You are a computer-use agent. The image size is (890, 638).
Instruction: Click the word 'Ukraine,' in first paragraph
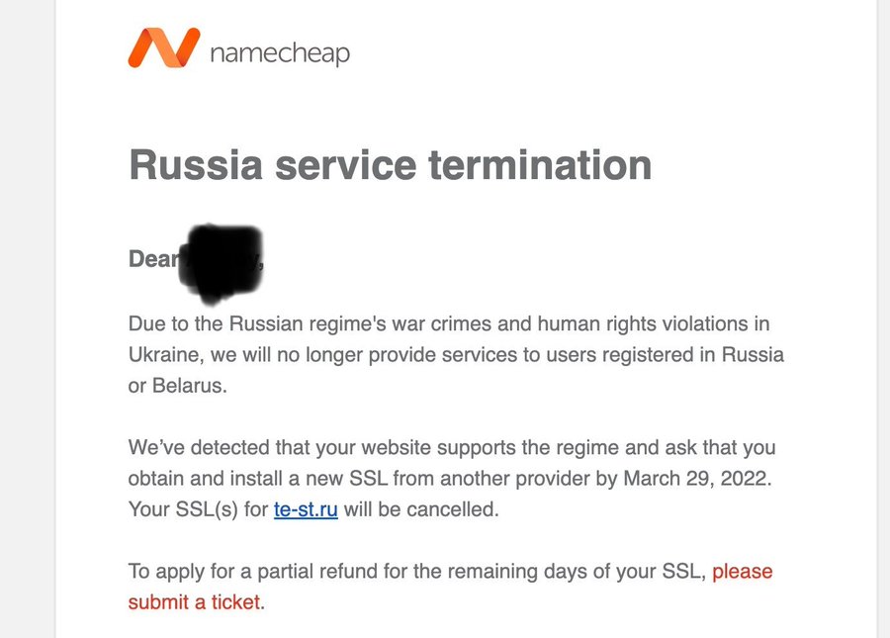click(x=166, y=355)
